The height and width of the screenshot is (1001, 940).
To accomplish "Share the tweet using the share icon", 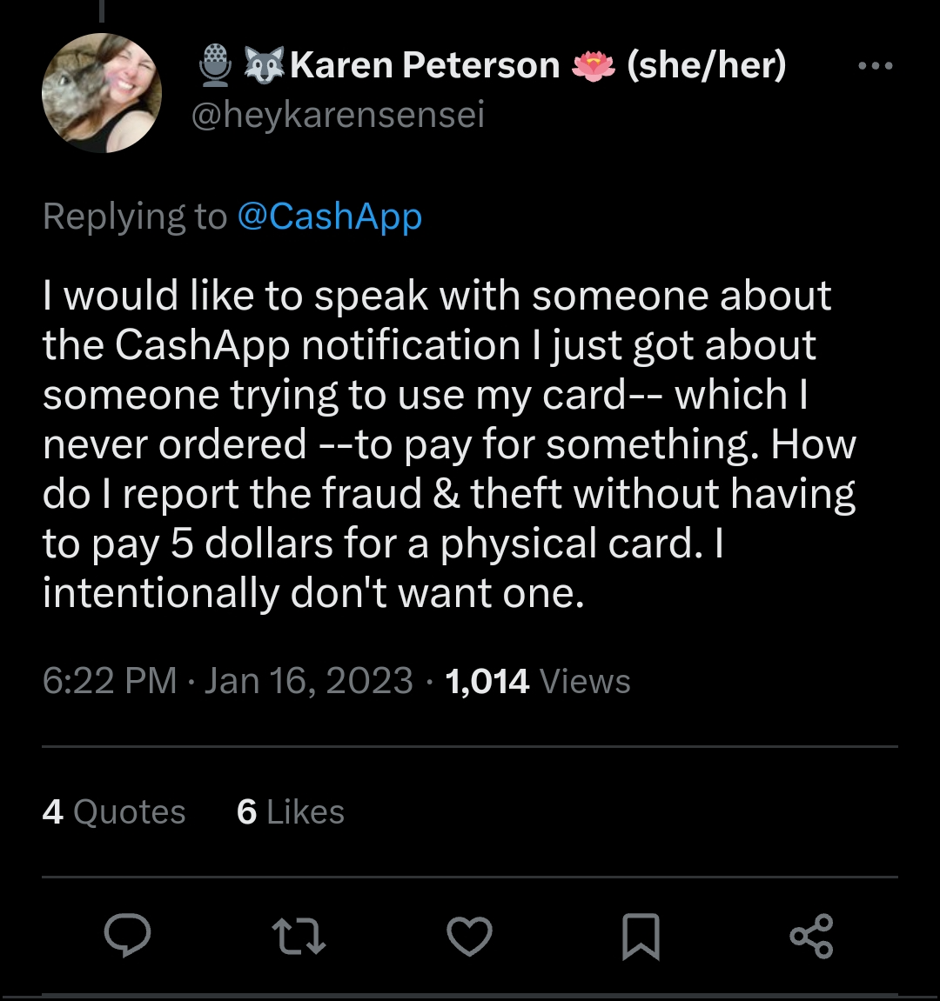I will tap(811, 937).
